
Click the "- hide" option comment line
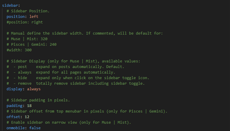[x=78, y=78]
